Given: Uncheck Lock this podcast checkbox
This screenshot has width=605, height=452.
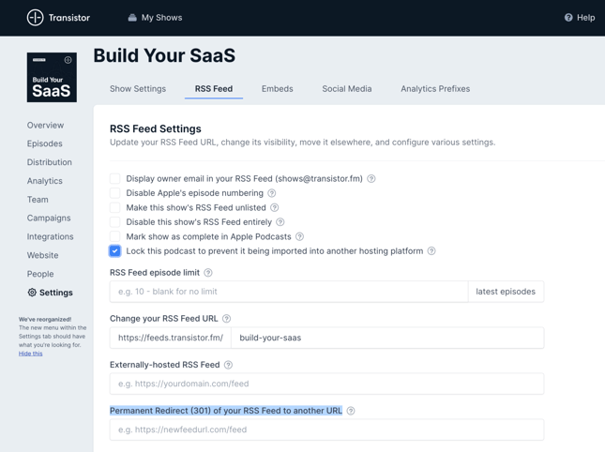Looking at the screenshot, I should coord(115,251).
